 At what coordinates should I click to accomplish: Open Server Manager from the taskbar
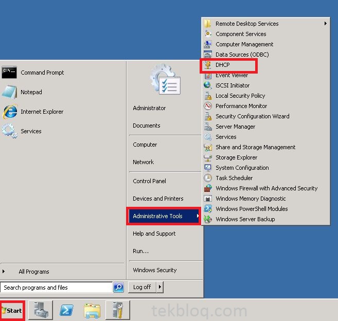(x=41, y=310)
